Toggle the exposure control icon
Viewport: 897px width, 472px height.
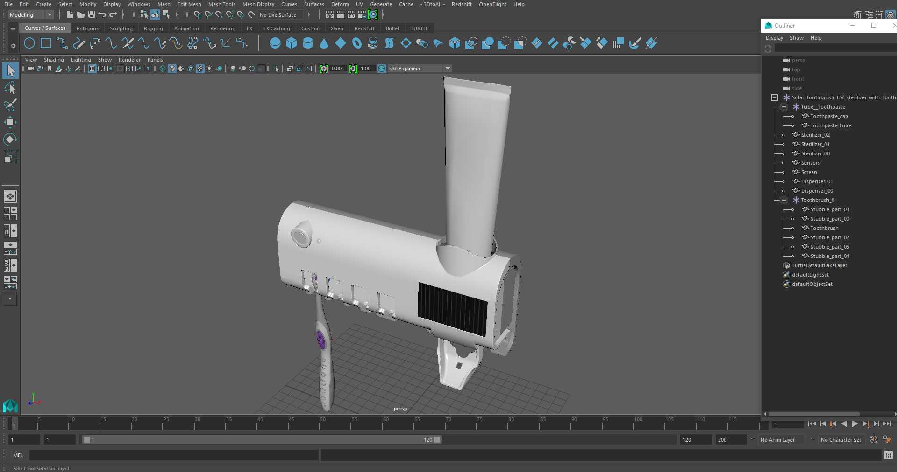[324, 69]
